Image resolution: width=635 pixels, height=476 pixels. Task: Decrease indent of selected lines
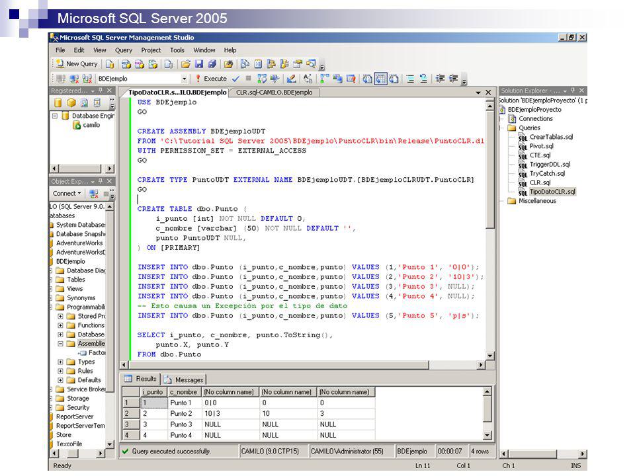coord(440,79)
